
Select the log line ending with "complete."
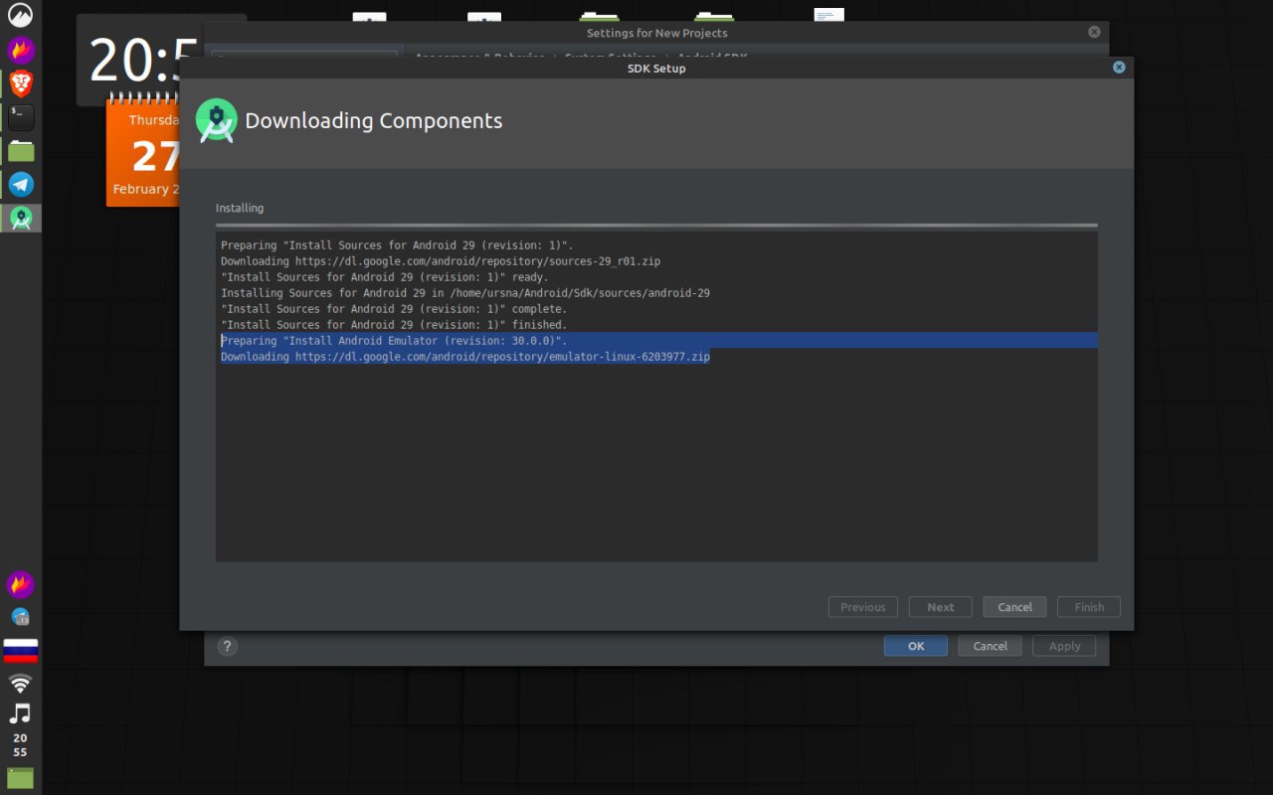coord(394,309)
